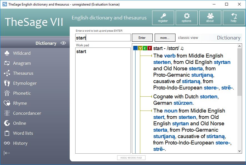Image resolution: width=246 pixels, height=165 pixels.
Task: Open the options gear button
Action: 187,18
